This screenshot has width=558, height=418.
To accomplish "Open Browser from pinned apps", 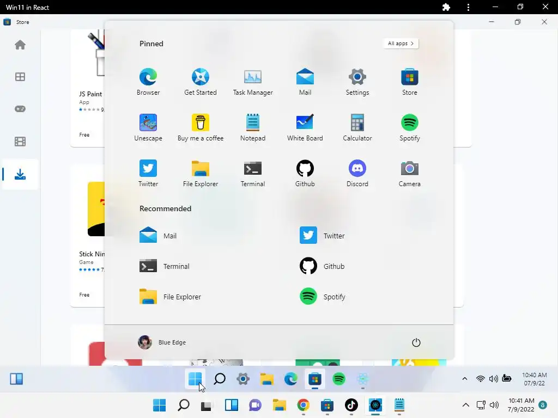I will click(148, 82).
